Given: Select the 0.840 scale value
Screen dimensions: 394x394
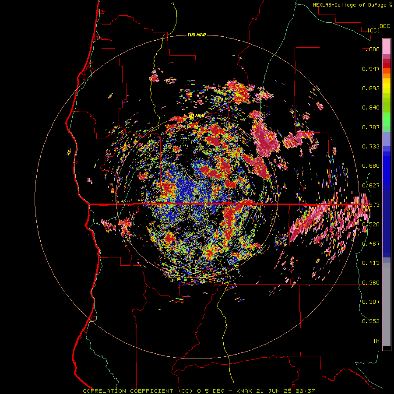Looking at the screenshot, I should tap(371, 108).
